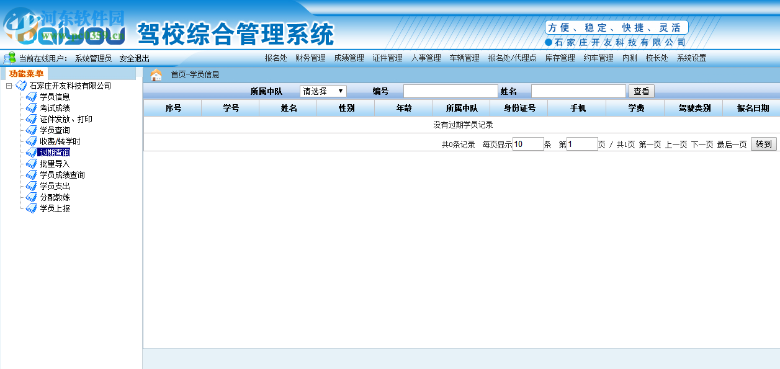
Task: Click the 转到 page jump button
Action: [x=763, y=143]
